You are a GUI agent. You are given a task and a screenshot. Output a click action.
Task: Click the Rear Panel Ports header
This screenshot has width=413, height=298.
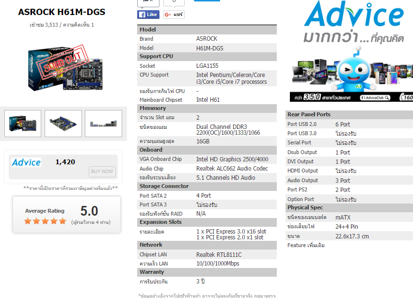[349, 114]
